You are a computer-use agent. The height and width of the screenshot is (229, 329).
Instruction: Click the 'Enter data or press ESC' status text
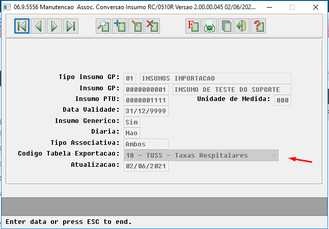click(69, 222)
